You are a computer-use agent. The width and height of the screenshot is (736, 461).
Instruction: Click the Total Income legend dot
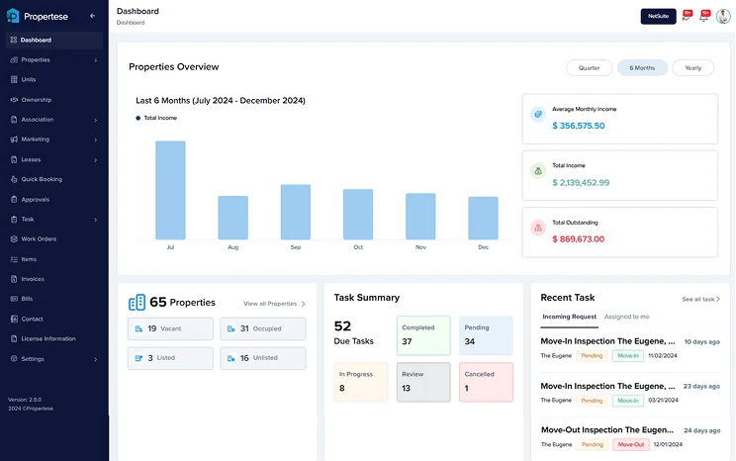(138, 118)
